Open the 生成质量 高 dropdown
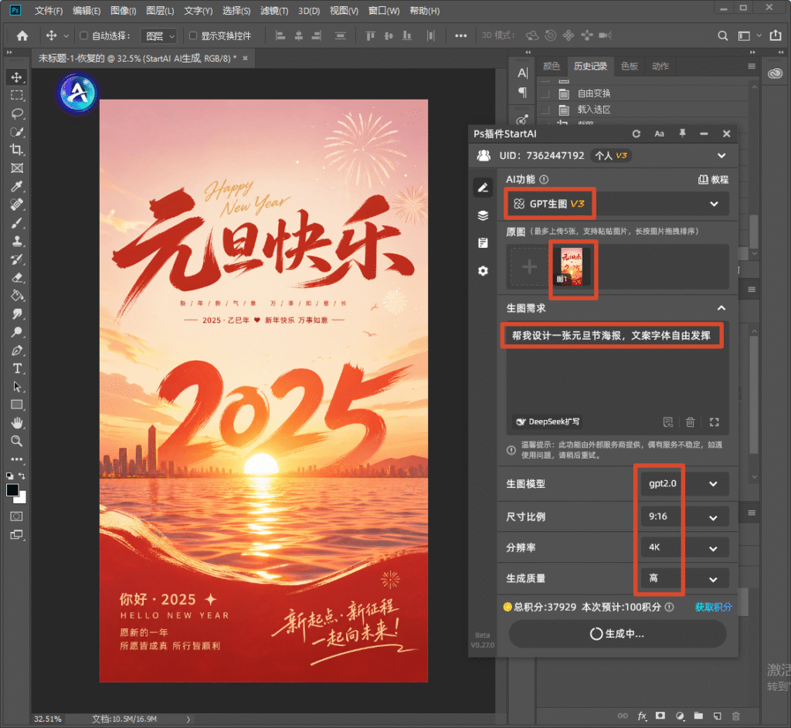The height and width of the screenshot is (728, 791). [684, 579]
